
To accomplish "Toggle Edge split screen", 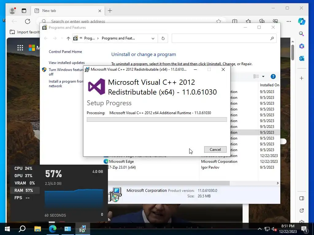I will (235, 21).
